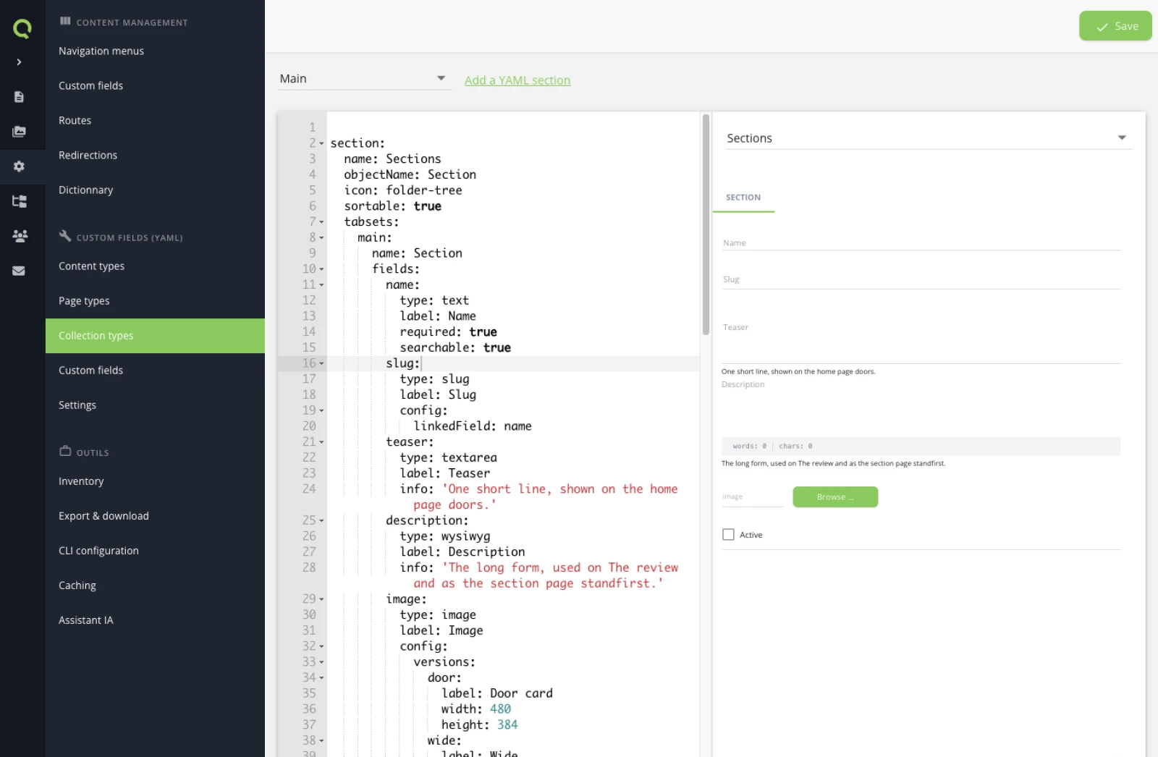Open the Dictionnary menu item
The width and height of the screenshot is (1158, 757).
click(x=85, y=190)
